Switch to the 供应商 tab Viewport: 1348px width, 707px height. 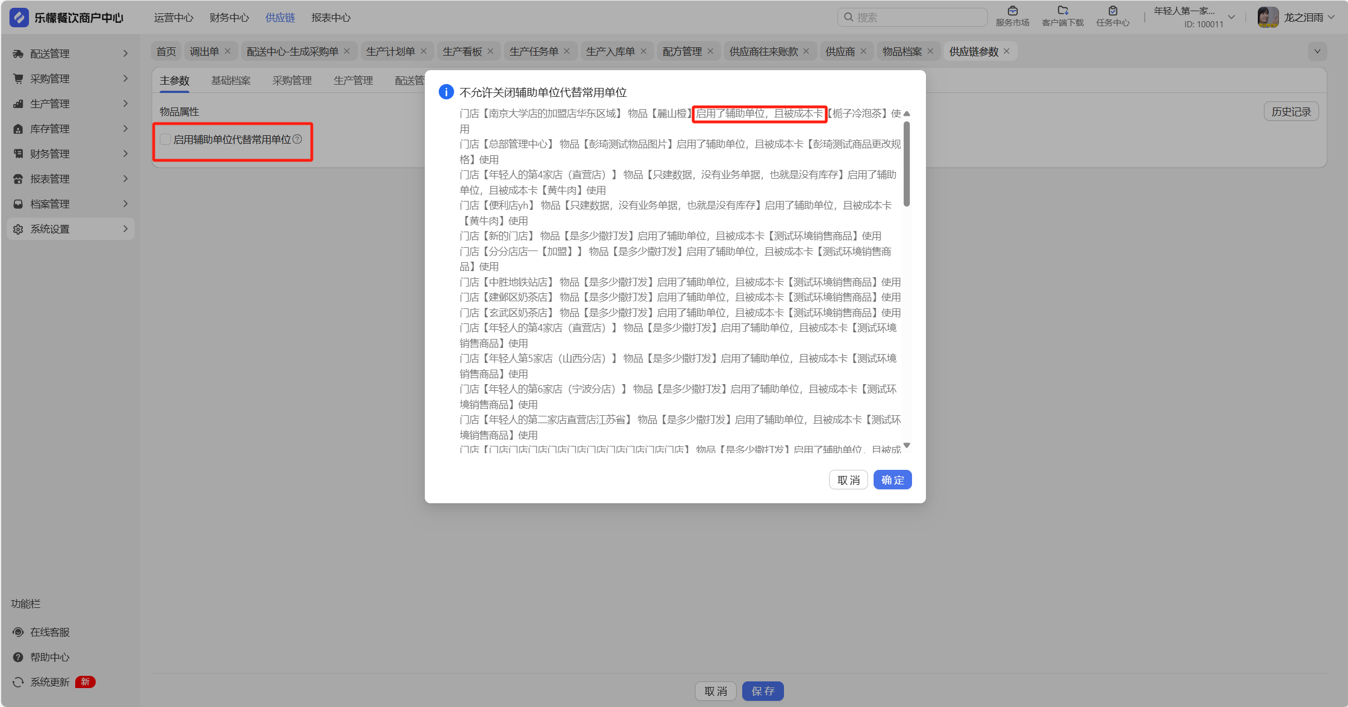coord(840,51)
